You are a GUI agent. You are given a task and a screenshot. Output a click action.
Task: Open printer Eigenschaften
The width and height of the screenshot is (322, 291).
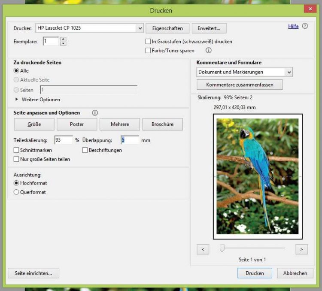click(x=167, y=28)
